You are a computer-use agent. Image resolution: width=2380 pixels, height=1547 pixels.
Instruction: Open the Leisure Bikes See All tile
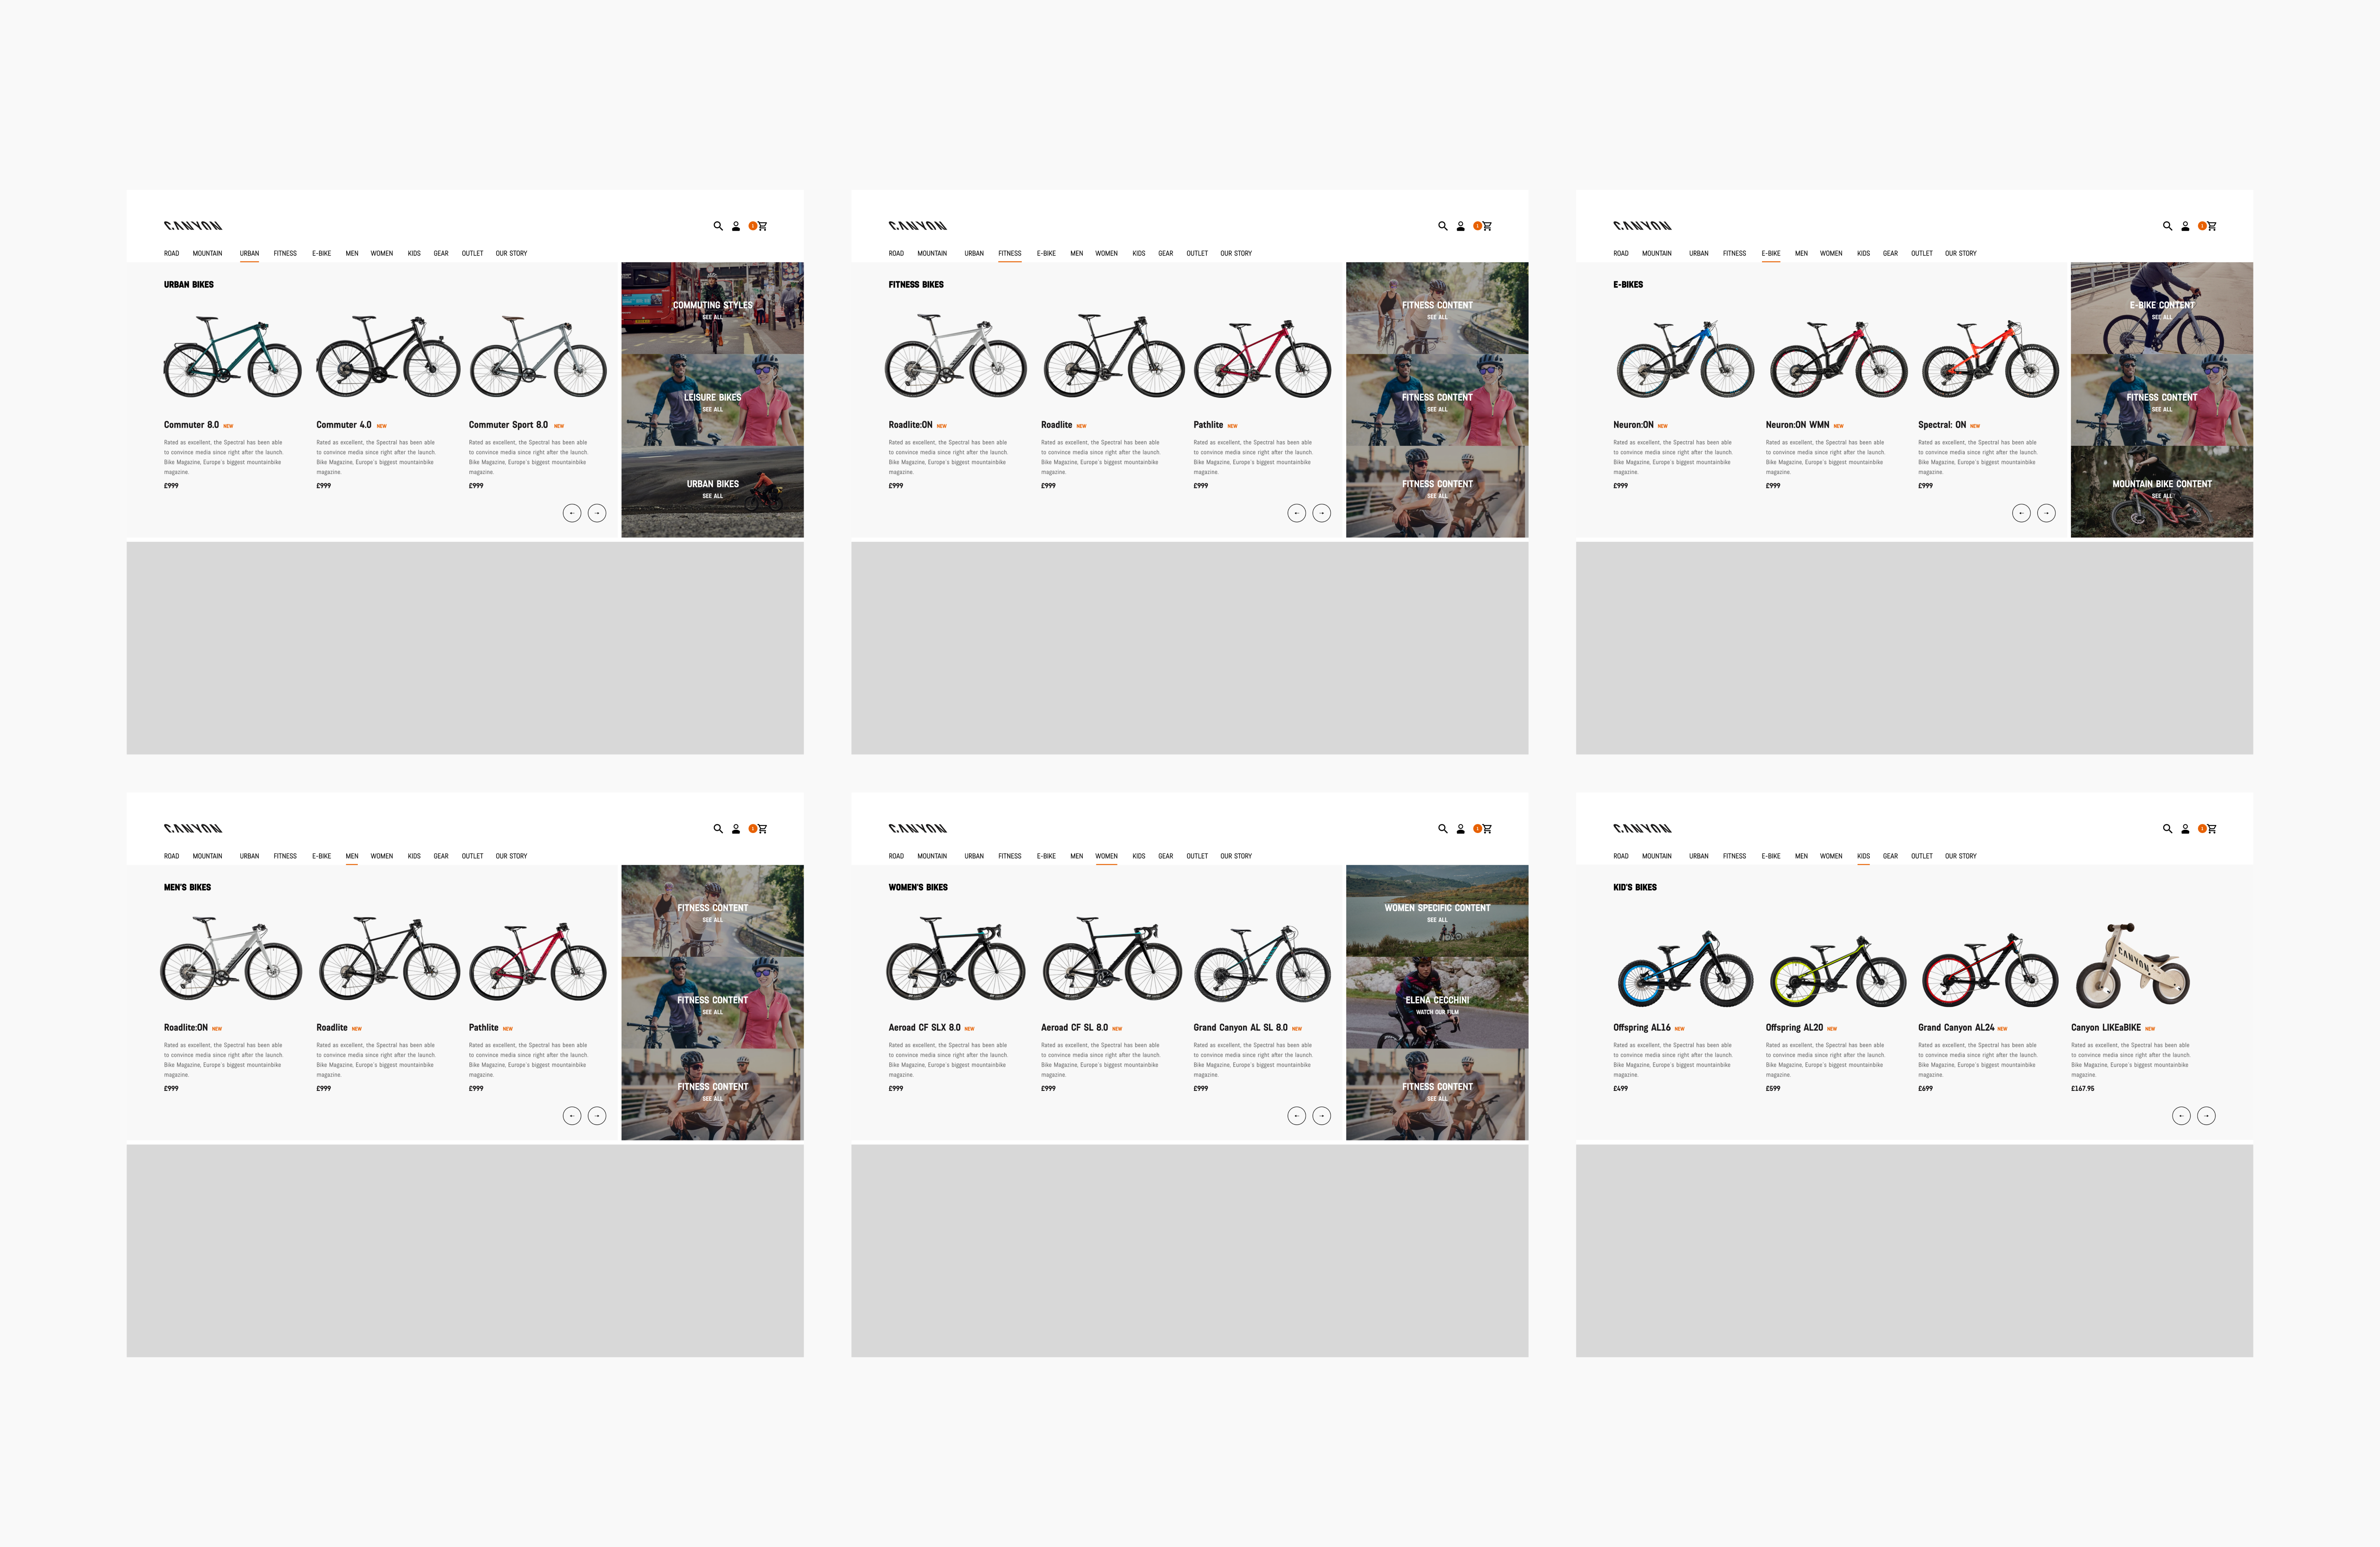[x=712, y=400]
